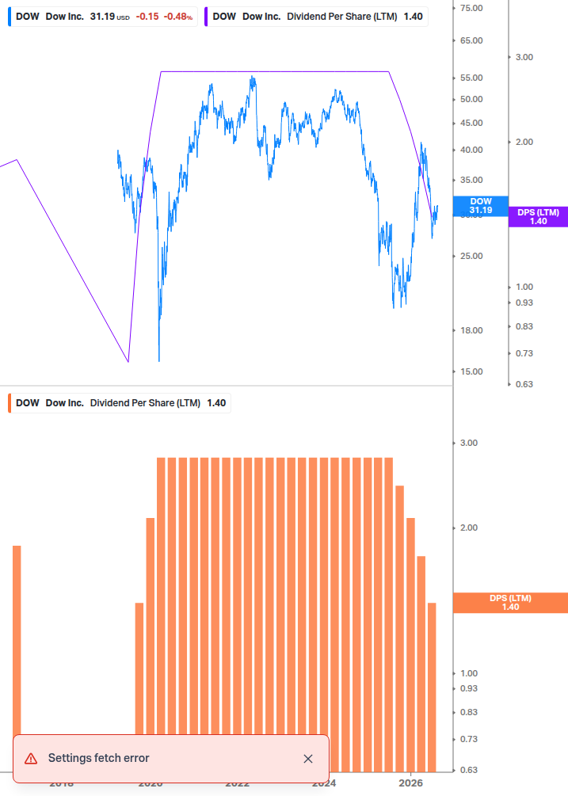Click the 2026 time axis label

tap(410, 783)
